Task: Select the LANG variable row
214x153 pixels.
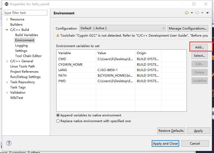Action: (121, 70)
